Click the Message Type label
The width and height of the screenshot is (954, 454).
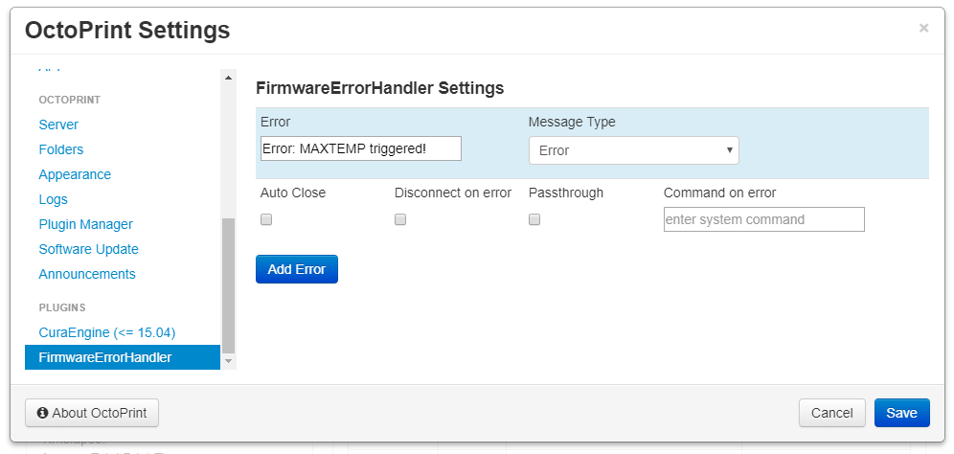[572, 122]
